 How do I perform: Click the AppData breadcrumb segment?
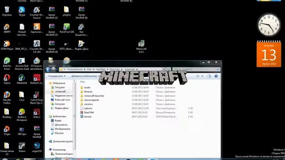(101, 69)
